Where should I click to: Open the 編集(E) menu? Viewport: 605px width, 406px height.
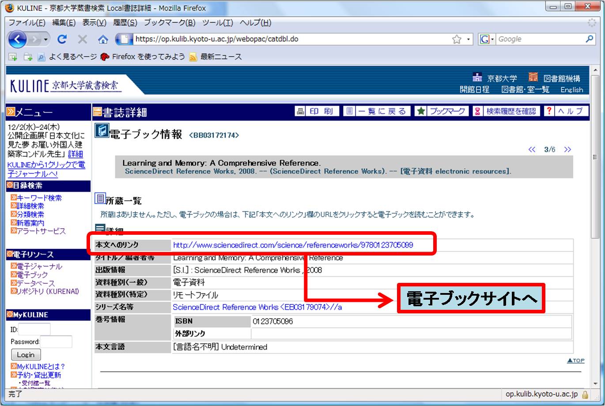64,23
